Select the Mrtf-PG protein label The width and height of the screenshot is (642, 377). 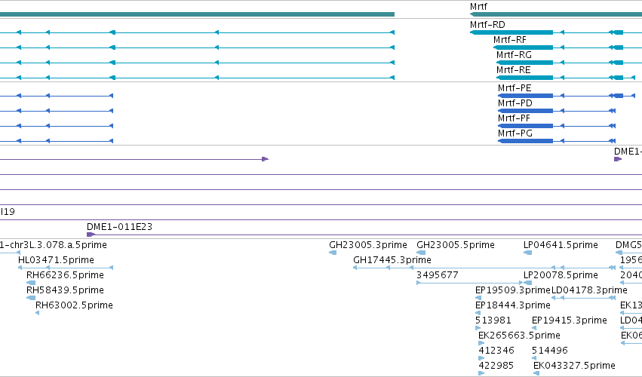515,133
